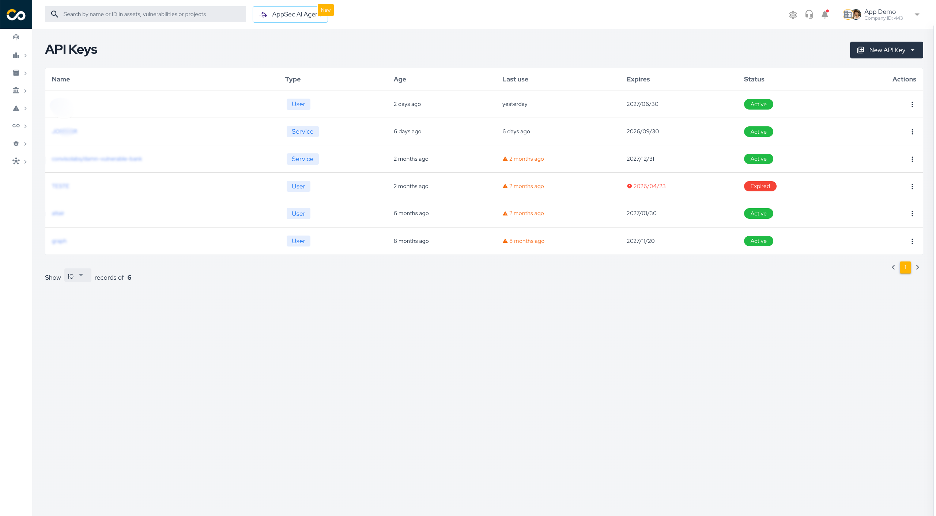936x516 pixels.
Task: Click the Company ID: 443 label
Action: [x=883, y=18]
